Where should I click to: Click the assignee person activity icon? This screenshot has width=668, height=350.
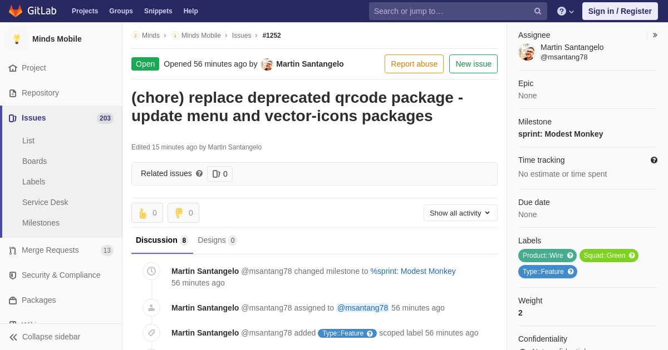pyautogui.click(x=151, y=308)
